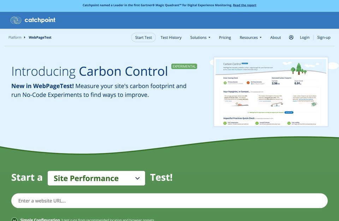This screenshot has width=339, height=221.
Task: Open the Read the report link
Action: tap(244, 5)
